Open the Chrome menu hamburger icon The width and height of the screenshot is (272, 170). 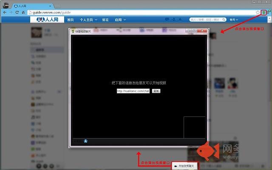pyautogui.click(x=268, y=12)
